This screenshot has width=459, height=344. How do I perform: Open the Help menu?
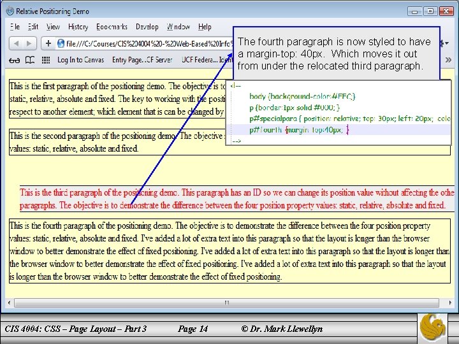click(205, 27)
